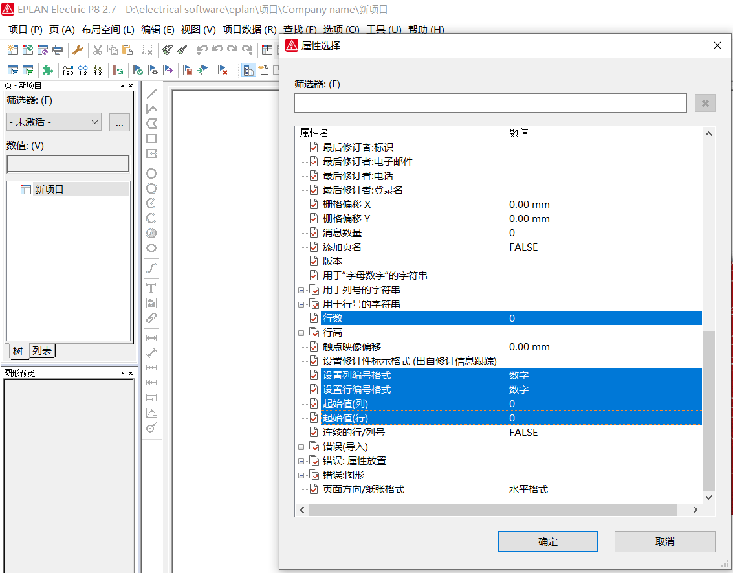This screenshot has width=733, height=573.
Task: Select the Text insertion tool
Action: tap(151, 288)
